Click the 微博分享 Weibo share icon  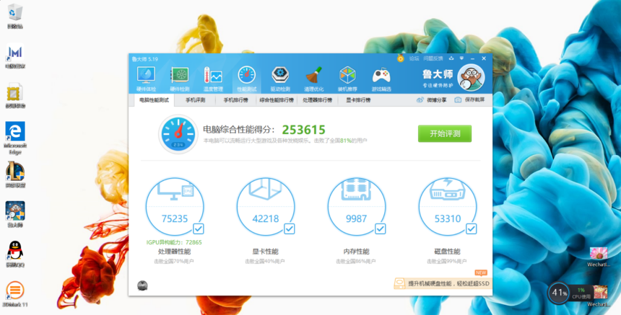point(420,100)
